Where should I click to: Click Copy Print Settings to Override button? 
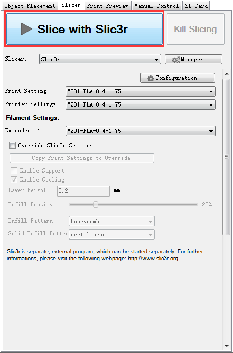82,158
